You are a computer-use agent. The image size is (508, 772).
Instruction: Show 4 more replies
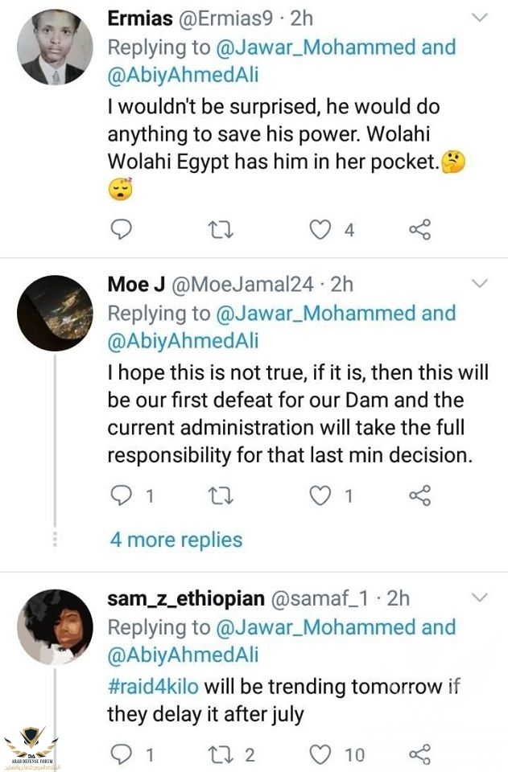[176, 539]
